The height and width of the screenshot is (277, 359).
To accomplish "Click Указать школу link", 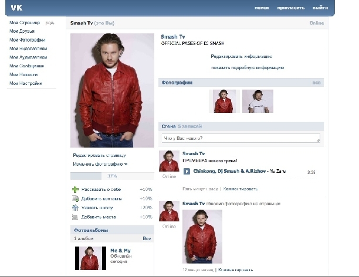I will click(97, 208).
